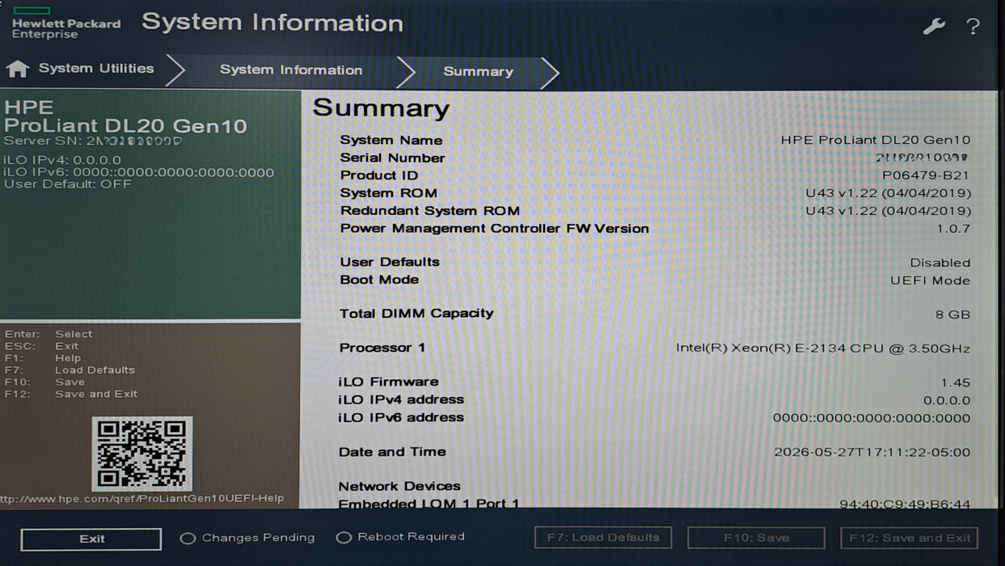This screenshot has height=566, width=1005.
Task: Click the User Defaults value Disabled
Action: coord(940,263)
